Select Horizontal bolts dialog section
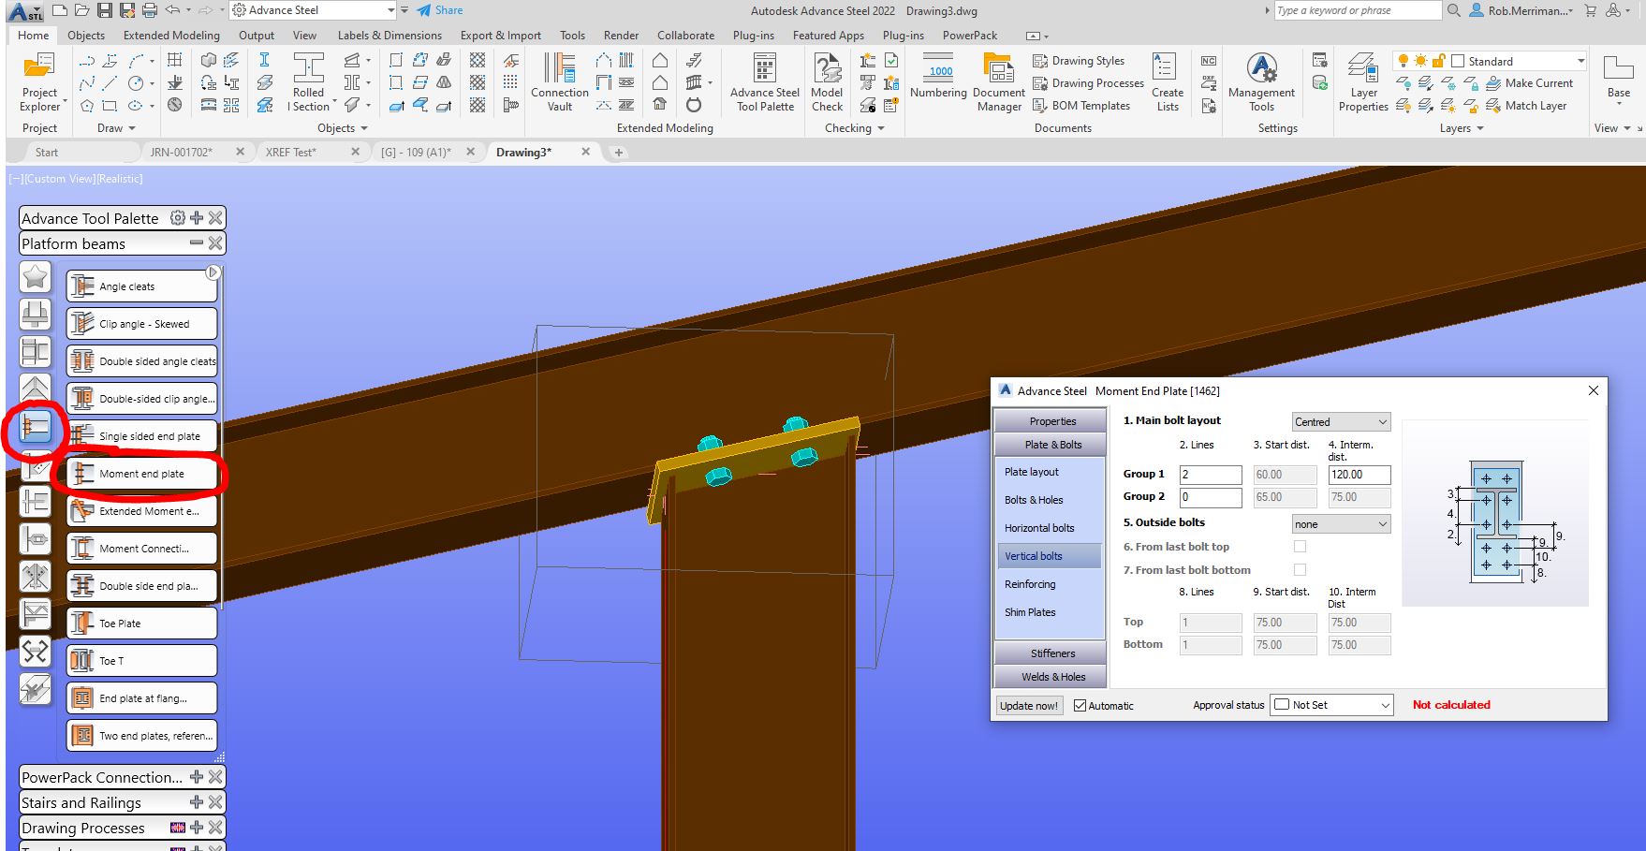 pos(1039,528)
